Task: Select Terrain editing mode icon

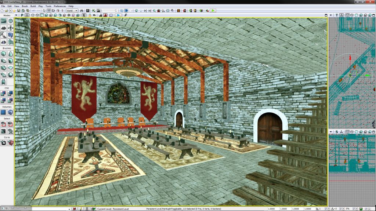Action: tap(3, 28)
